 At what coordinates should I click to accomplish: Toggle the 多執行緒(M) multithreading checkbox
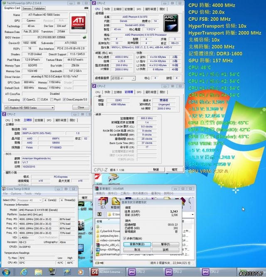(x=125, y=238)
